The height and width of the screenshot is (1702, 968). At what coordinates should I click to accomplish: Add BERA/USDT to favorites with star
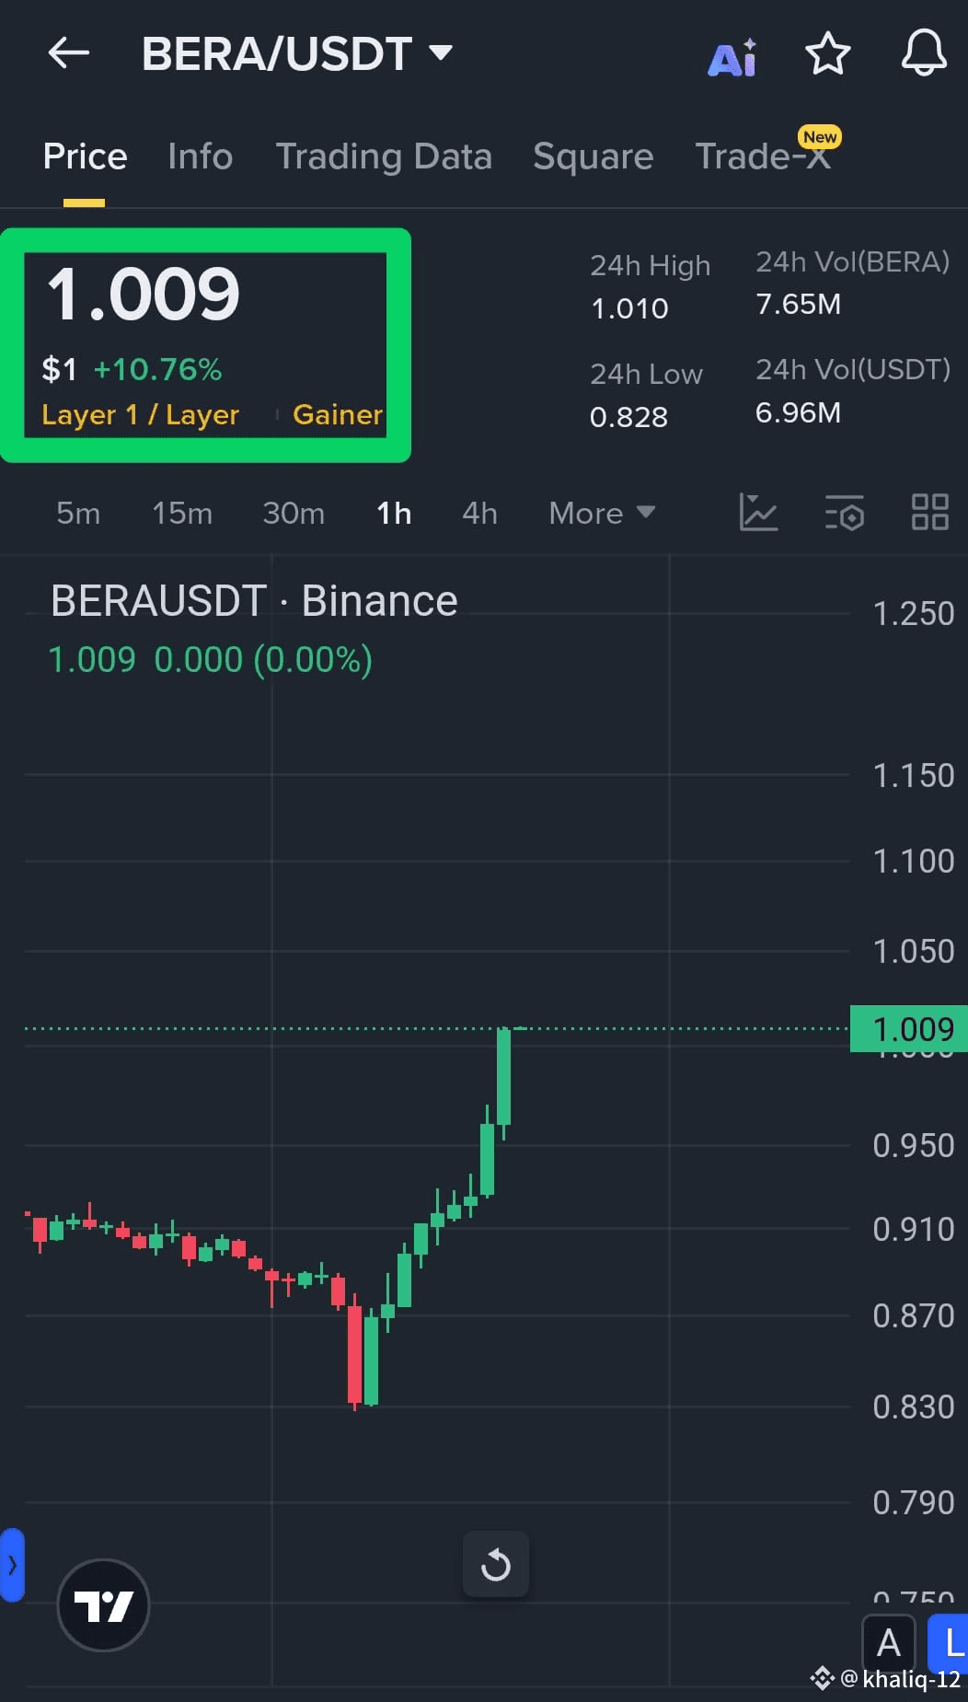[x=828, y=53]
